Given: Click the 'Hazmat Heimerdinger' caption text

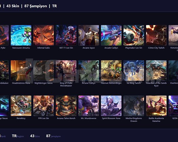Looking at the screenshot, I should [111, 83].
